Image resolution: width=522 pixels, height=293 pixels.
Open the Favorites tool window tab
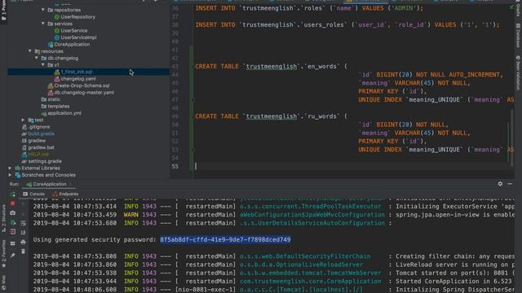pos(3,253)
